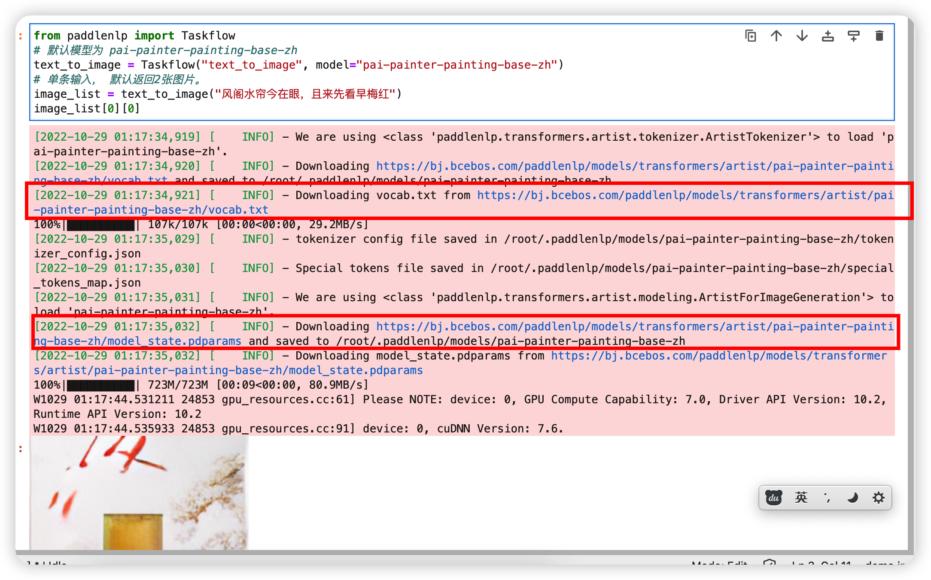This screenshot has height=580, width=931.
Task: Click the 'image_list[0][0]' line
Action: click(87, 109)
